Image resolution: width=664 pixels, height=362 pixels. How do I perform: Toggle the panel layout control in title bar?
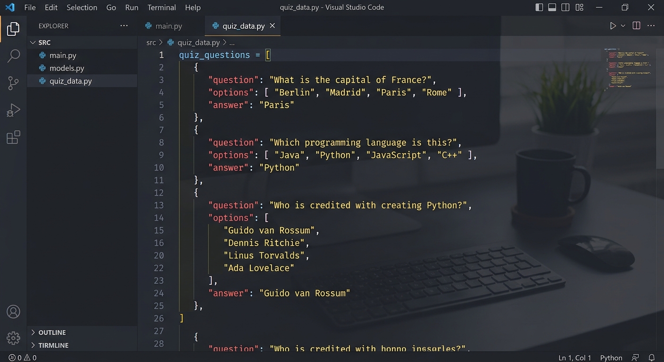552,7
